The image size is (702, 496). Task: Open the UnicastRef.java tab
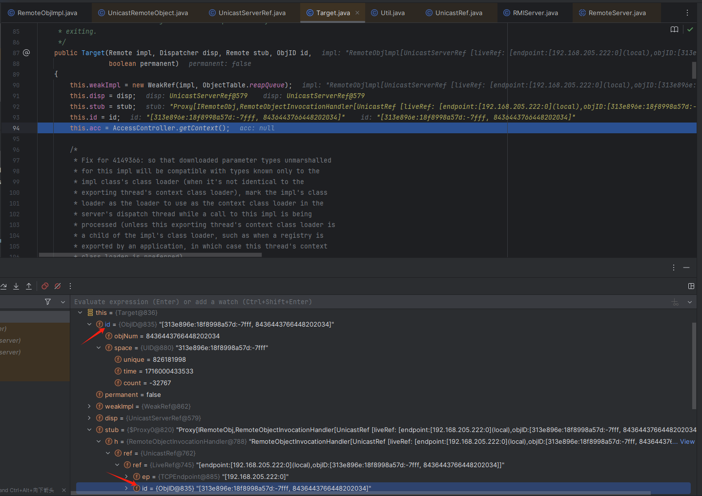click(454, 13)
